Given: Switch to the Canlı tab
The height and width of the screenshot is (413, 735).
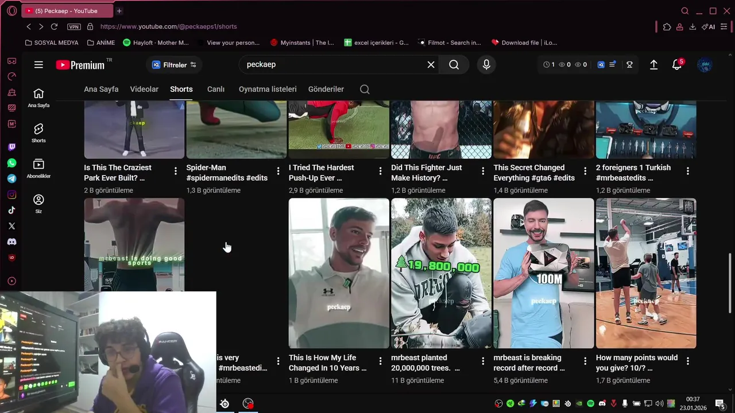Looking at the screenshot, I should [216, 89].
